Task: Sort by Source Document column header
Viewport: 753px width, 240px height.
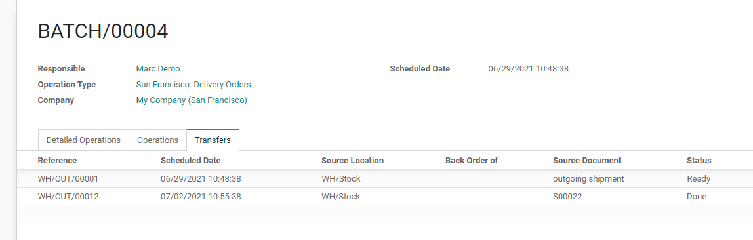Action: [587, 160]
